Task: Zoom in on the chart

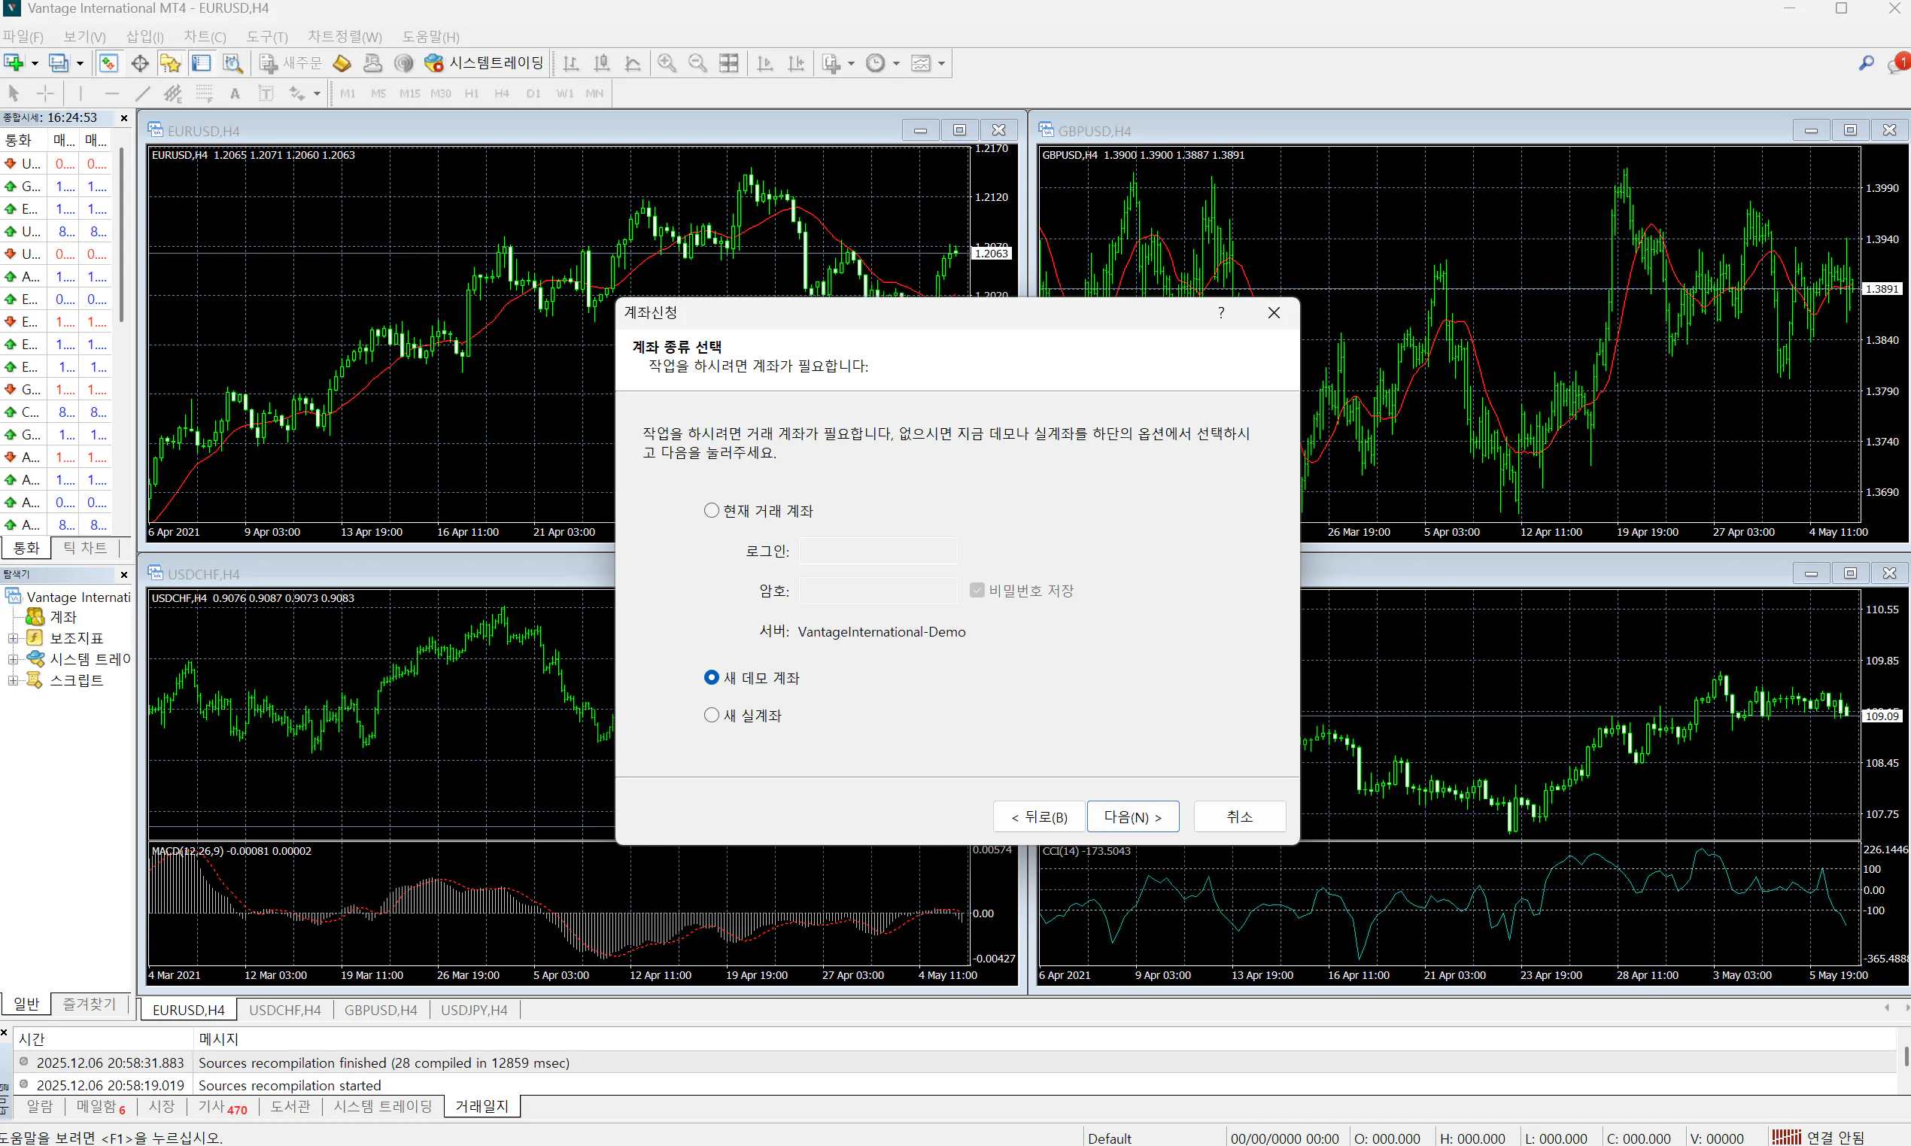Action: tap(667, 63)
